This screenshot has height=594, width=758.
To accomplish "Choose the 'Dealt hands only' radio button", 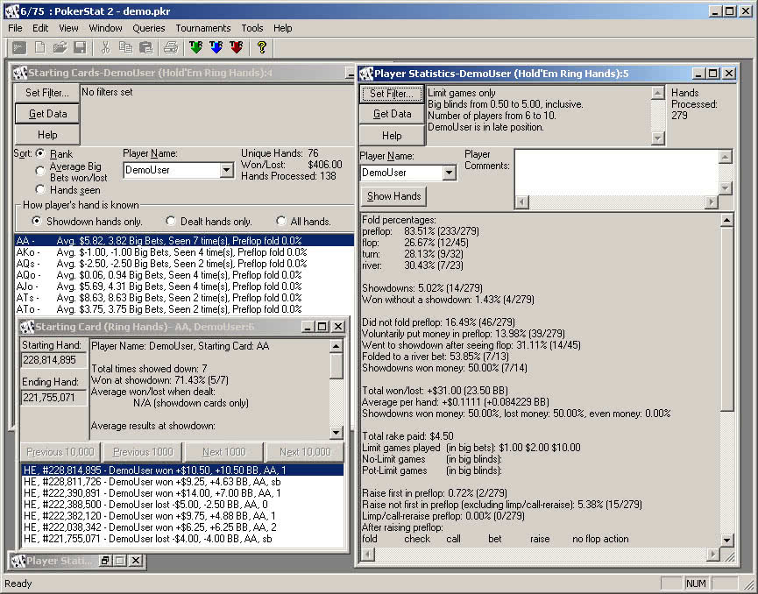I will click(x=171, y=222).
